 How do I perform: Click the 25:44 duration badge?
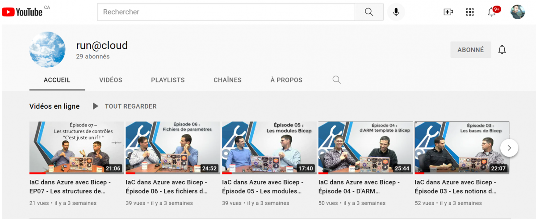402,168
